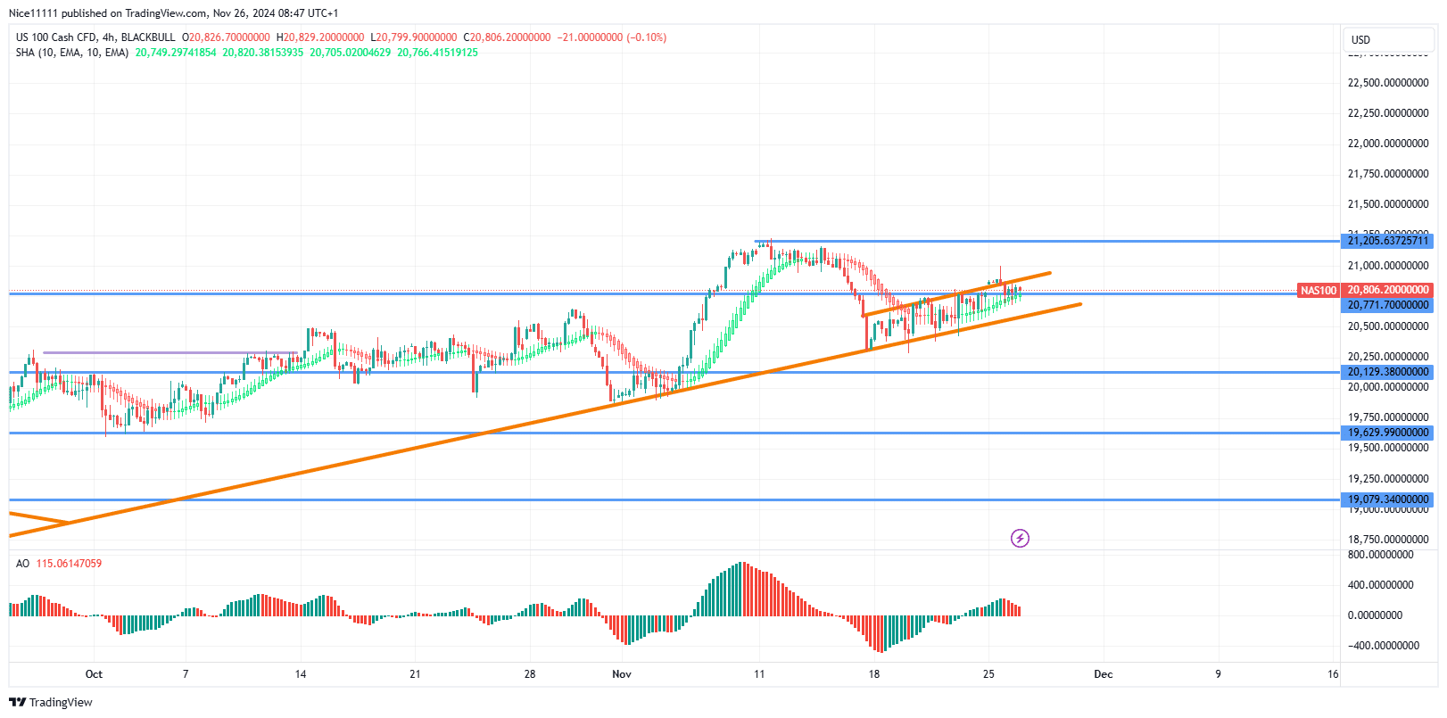Click the SHA value 20,766.41519125
Image resolution: width=1447 pixels, height=718 pixels.
[438, 53]
